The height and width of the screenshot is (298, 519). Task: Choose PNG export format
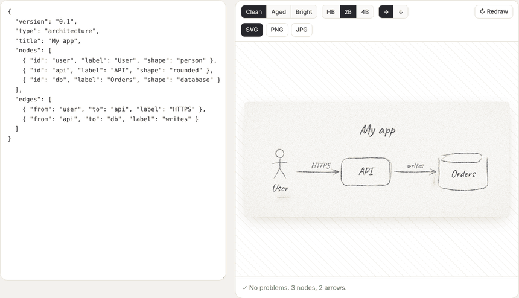click(x=277, y=30)
